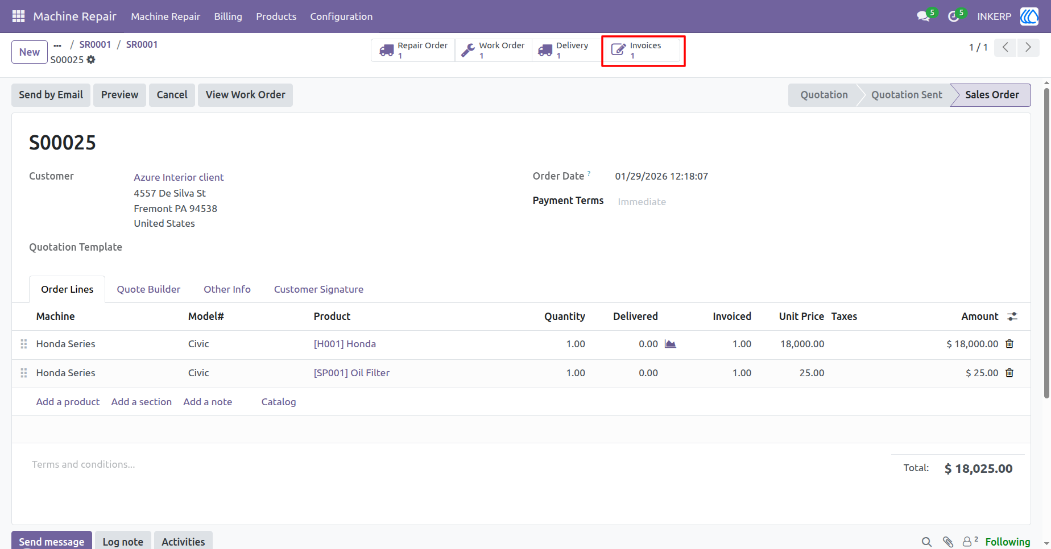This screenshot has height=549, width=1051.
Task: Click View Work Order button
Action: coord(245,95)
